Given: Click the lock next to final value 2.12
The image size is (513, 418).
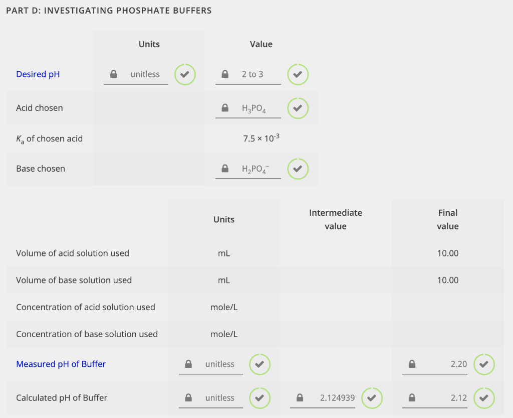Looking at the screenshot, I should click(x=412, y=397).
